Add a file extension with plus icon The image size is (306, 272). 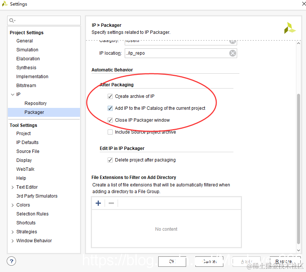[x=98, y=203]
